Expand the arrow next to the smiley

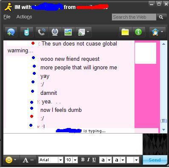[15, 160]
